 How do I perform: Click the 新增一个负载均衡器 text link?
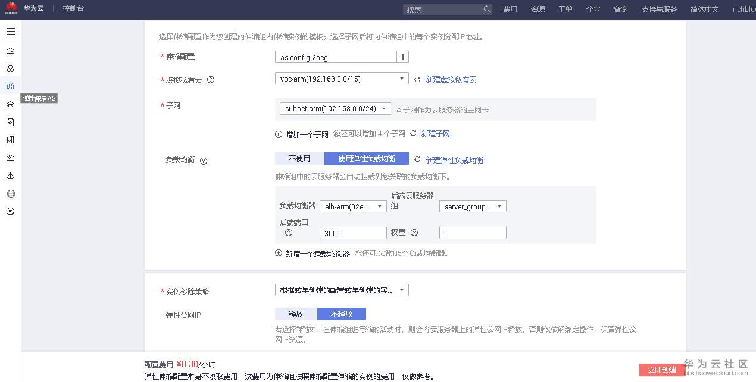coord(318,253)
